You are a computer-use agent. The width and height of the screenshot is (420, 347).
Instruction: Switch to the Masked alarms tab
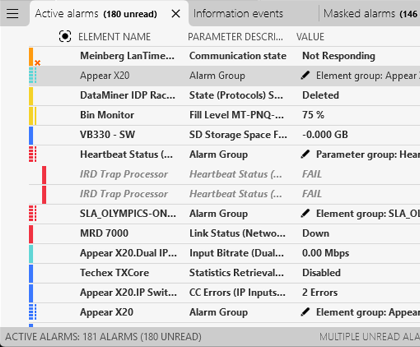click(x=370, y=14)
